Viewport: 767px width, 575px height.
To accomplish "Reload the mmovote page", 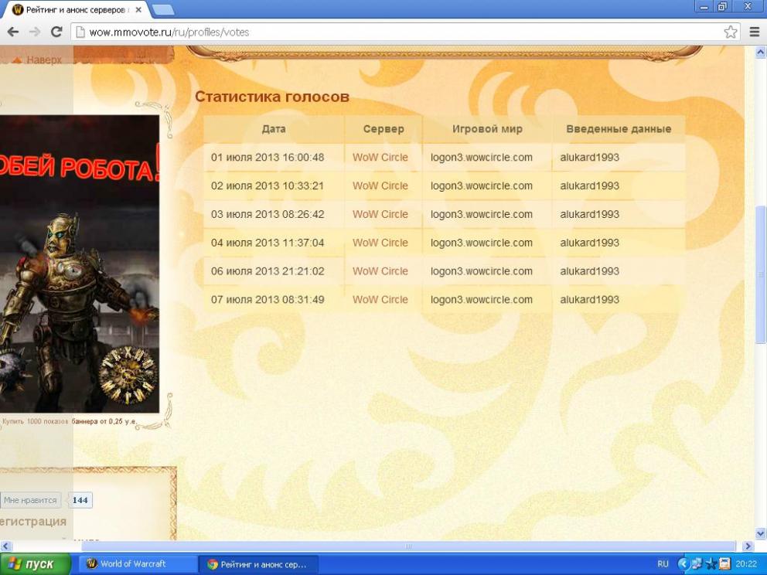I will click(x=56, y=32).
